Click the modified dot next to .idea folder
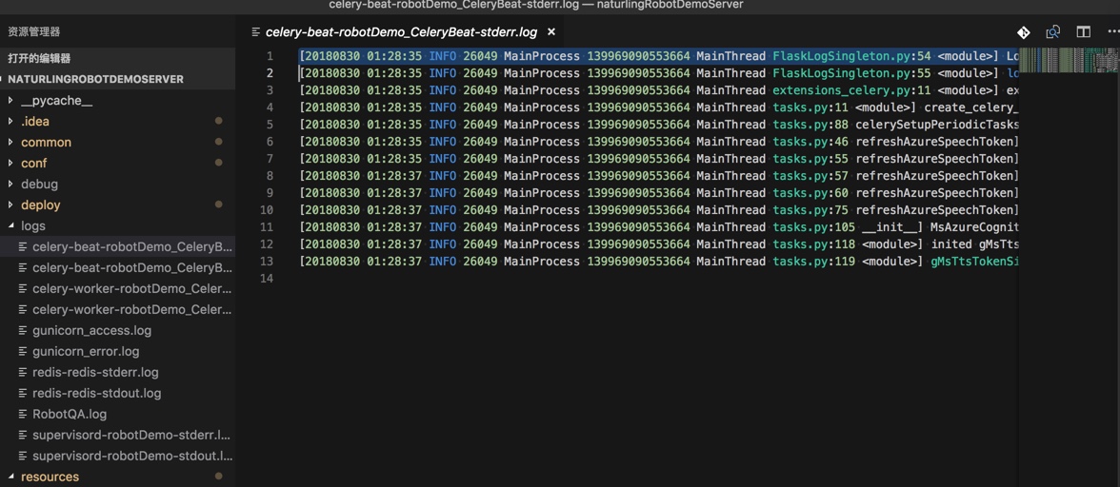 [x=219, y=121]
